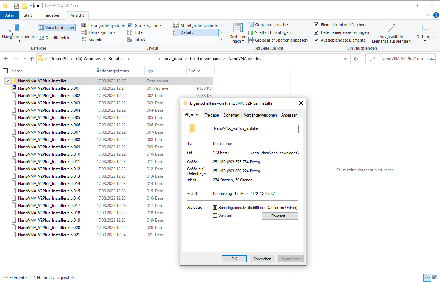Refresh the current folder view
The height and width of the screenshot is (282, 440).
tap(356, 59)
